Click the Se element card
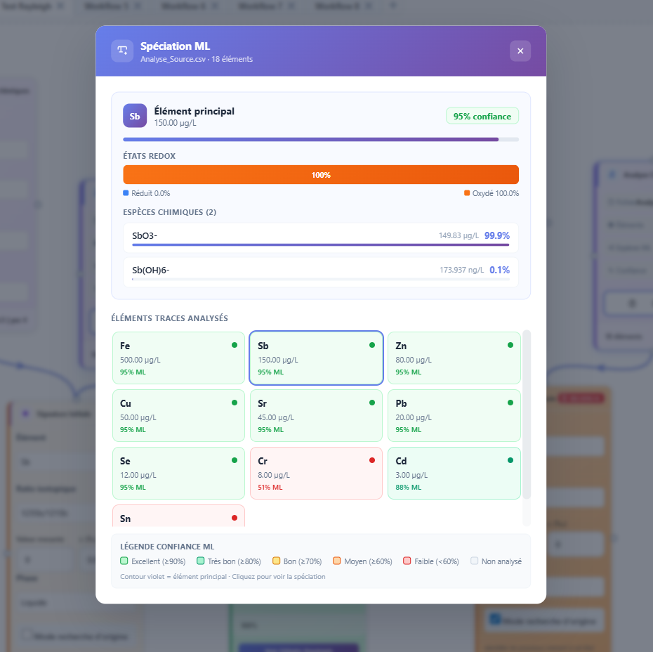This screenshot has width=653, height=652. pos(178,474)
